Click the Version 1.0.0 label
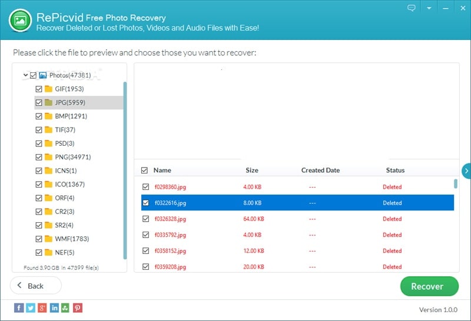The height and width of the screenshot is (321, 471). pos(438,310)
